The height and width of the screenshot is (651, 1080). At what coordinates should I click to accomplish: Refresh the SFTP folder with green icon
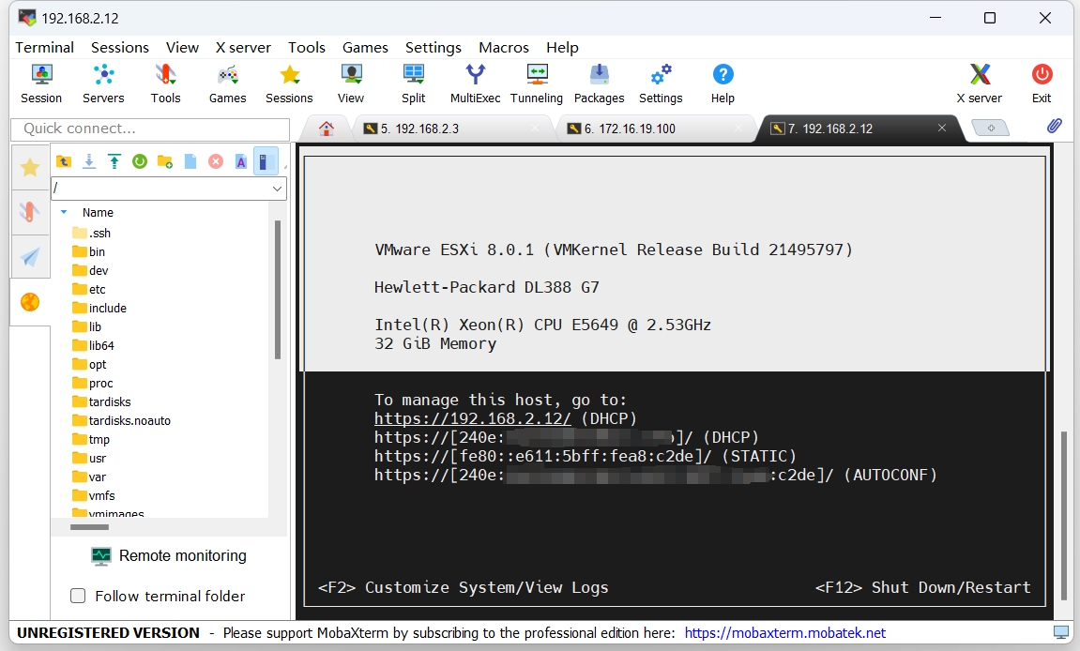pyautogui.click(x=140, y=161)
